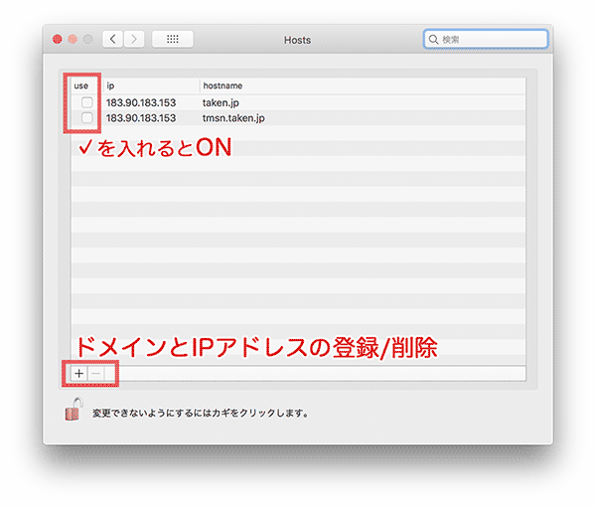Viewport: 596px width, 506px height.
Task: Click the padlock icon to lock changes
Action: (x=74, y=409)
